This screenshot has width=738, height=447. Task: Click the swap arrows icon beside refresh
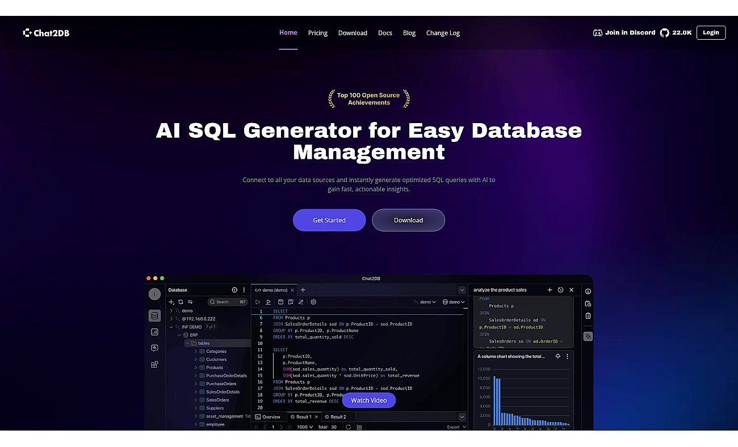coord(190,302)
